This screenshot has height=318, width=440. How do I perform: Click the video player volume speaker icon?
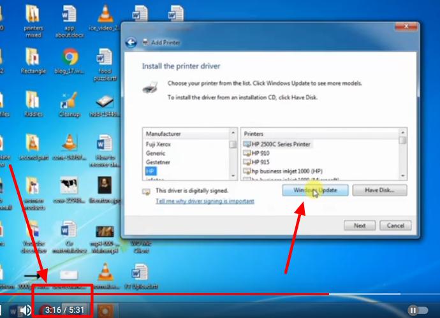26,310
